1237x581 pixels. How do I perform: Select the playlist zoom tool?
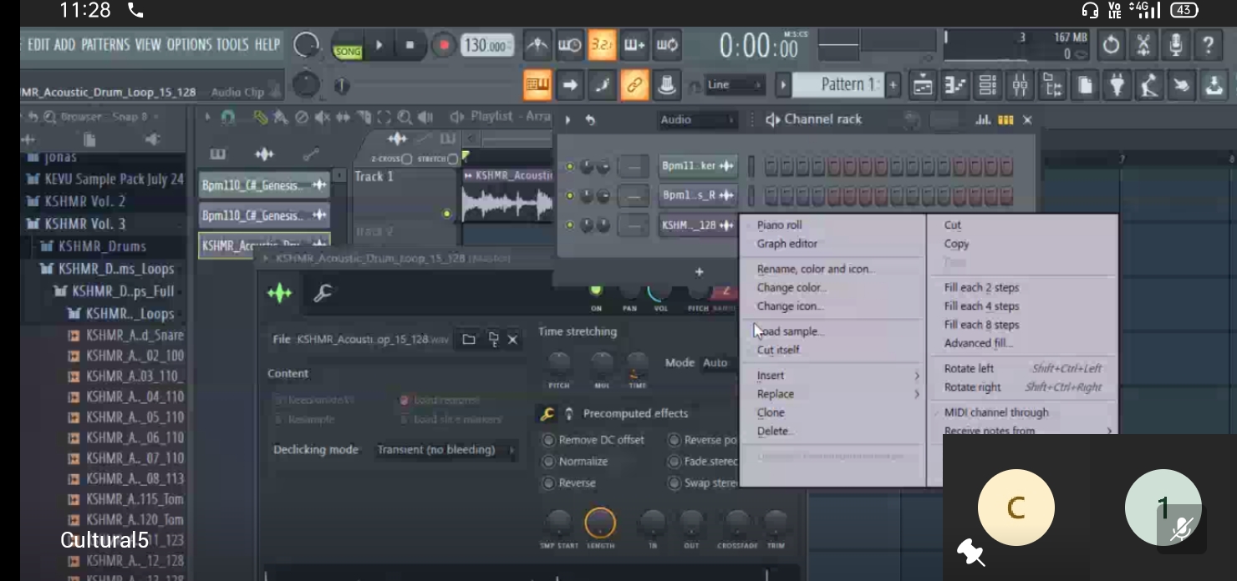pyautogui.click(x=405, y=119)
